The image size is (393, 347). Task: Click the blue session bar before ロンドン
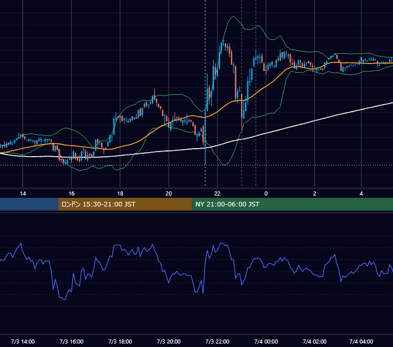29,204
